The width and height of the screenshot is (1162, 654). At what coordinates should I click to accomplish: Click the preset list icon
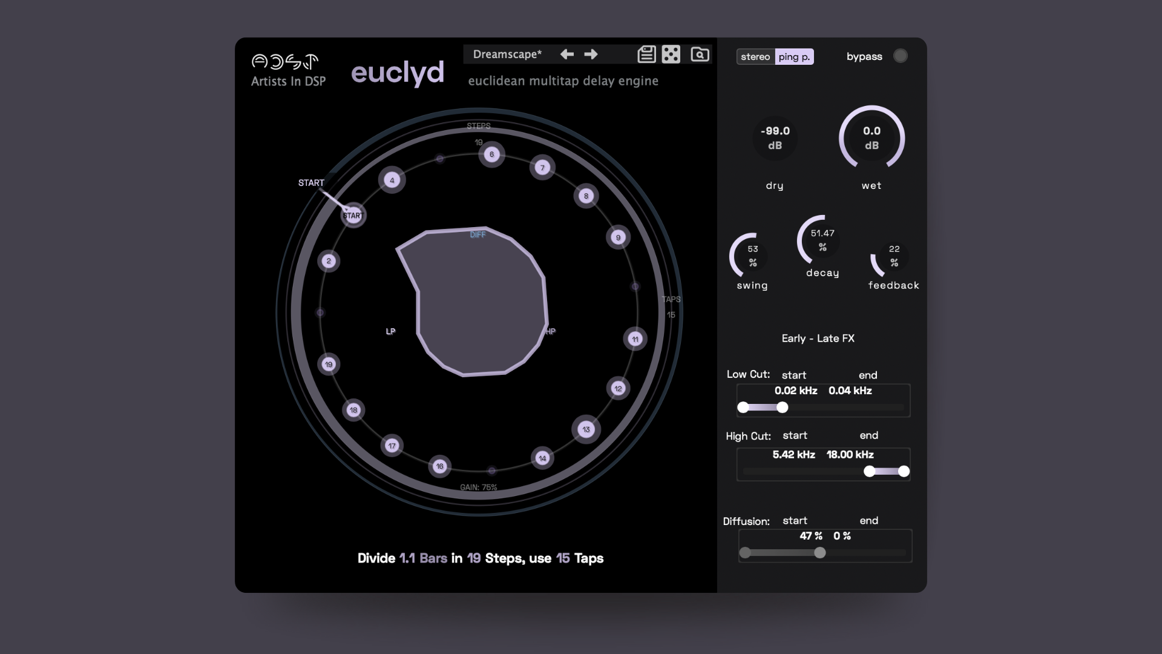tap(646, 54)
